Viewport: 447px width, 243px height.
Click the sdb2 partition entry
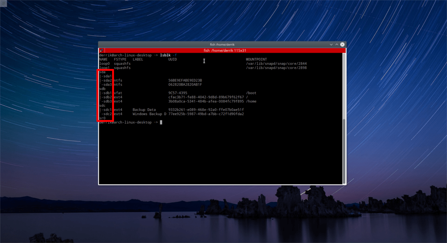point(107,97)
